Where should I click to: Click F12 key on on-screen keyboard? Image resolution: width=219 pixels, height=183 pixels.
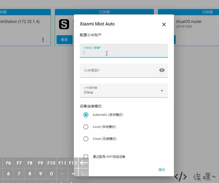tap(73, 163)
